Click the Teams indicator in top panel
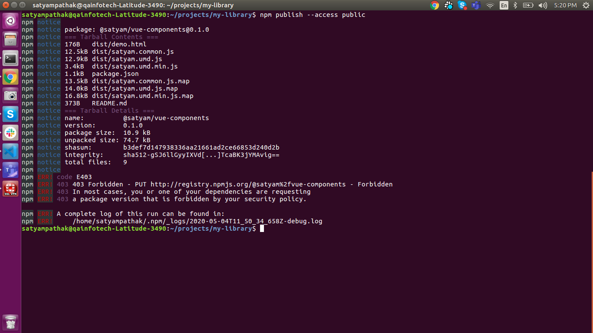The width and height of the screenshot is (593, 333). 476,5
